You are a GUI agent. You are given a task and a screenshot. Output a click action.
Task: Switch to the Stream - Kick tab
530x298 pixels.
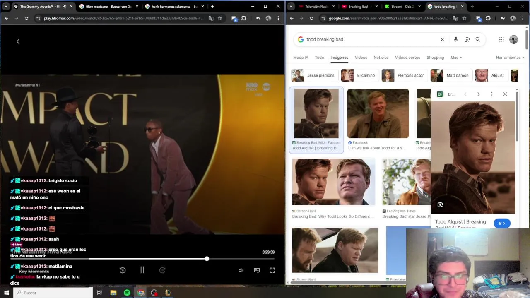coord(402,6)
